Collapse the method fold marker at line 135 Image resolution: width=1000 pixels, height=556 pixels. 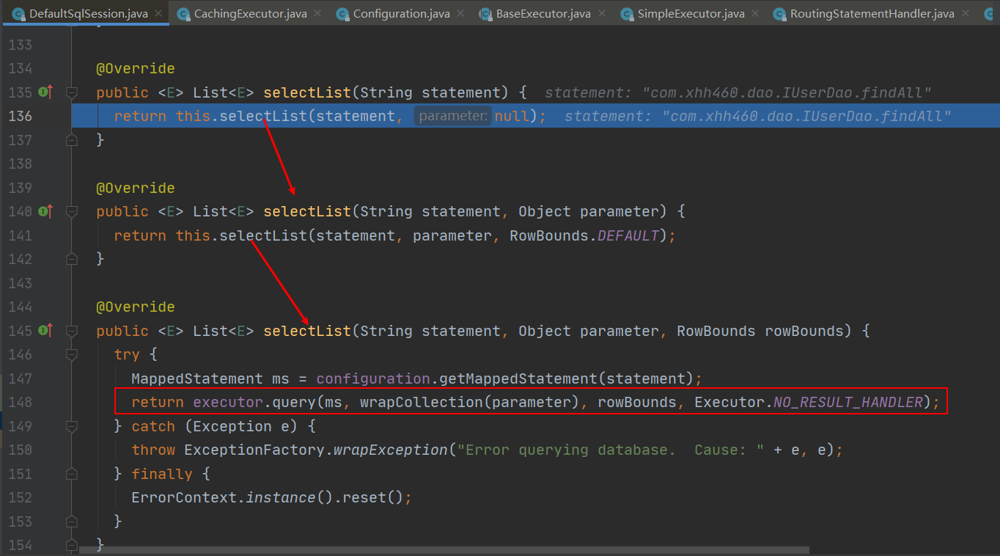click(71, 93)
